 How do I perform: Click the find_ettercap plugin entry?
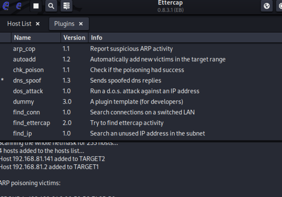point(31,123)
